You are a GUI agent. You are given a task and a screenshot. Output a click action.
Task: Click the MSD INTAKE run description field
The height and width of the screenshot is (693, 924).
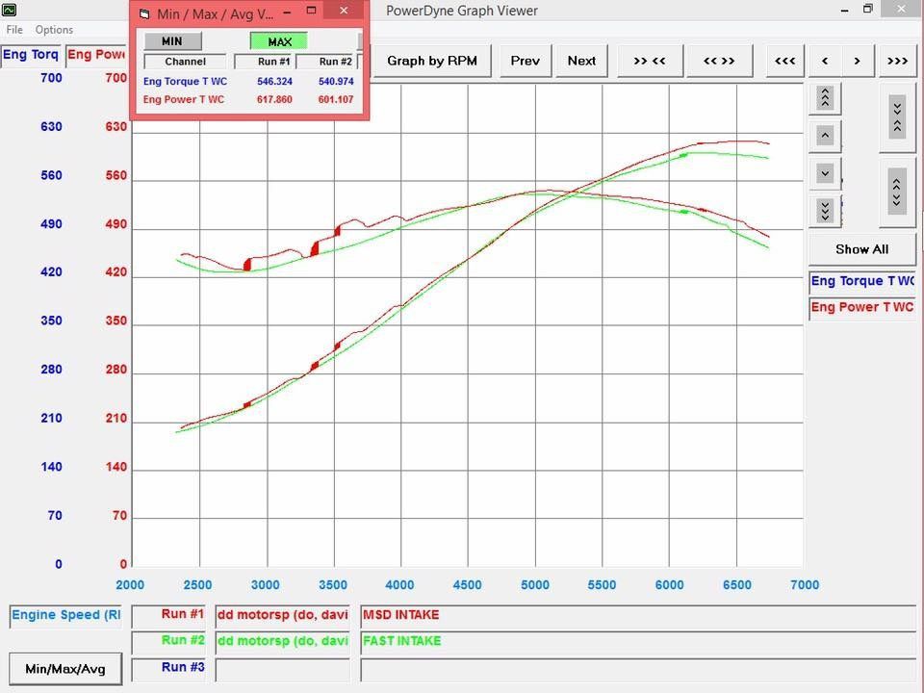(x=637, y=615)
